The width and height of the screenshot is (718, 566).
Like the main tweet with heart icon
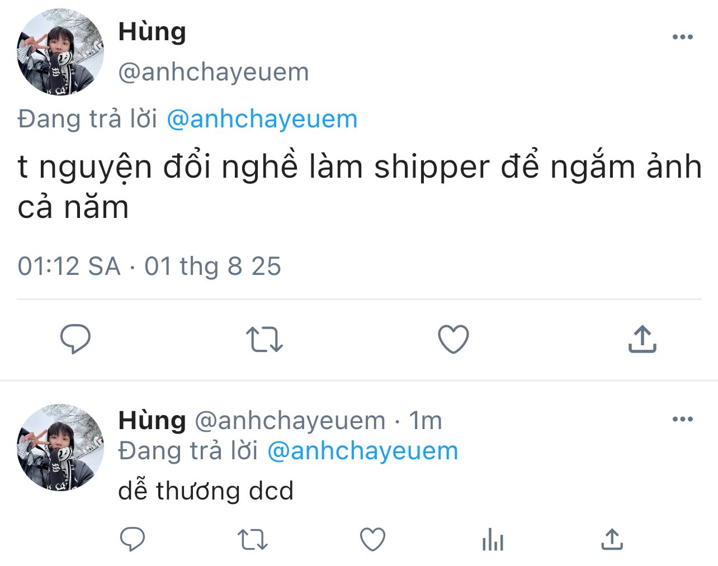(453, 339)
